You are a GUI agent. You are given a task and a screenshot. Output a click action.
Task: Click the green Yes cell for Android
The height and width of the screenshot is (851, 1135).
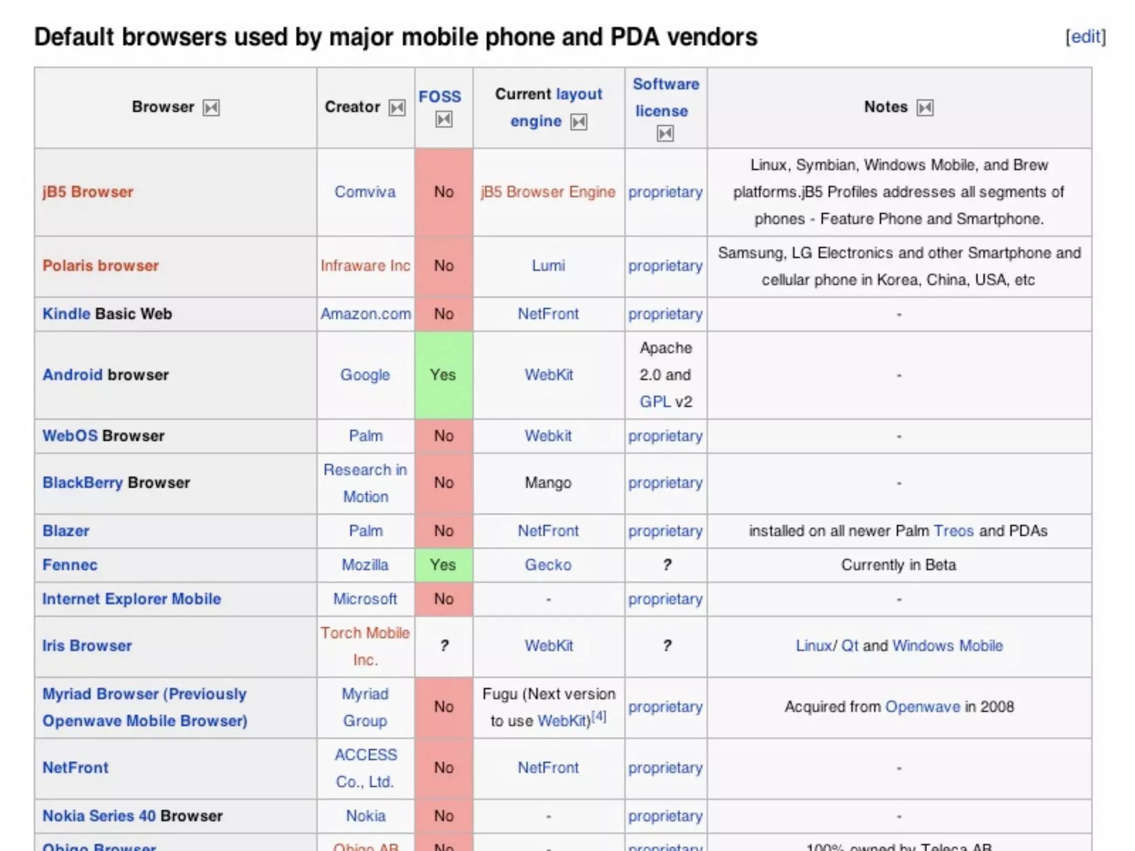click(443, 375)
